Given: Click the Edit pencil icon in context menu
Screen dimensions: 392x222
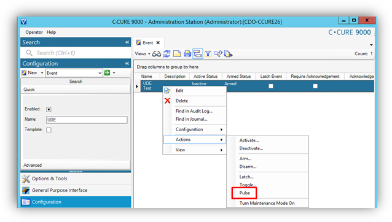Looking at the screenshot, I should pos(167,91).
